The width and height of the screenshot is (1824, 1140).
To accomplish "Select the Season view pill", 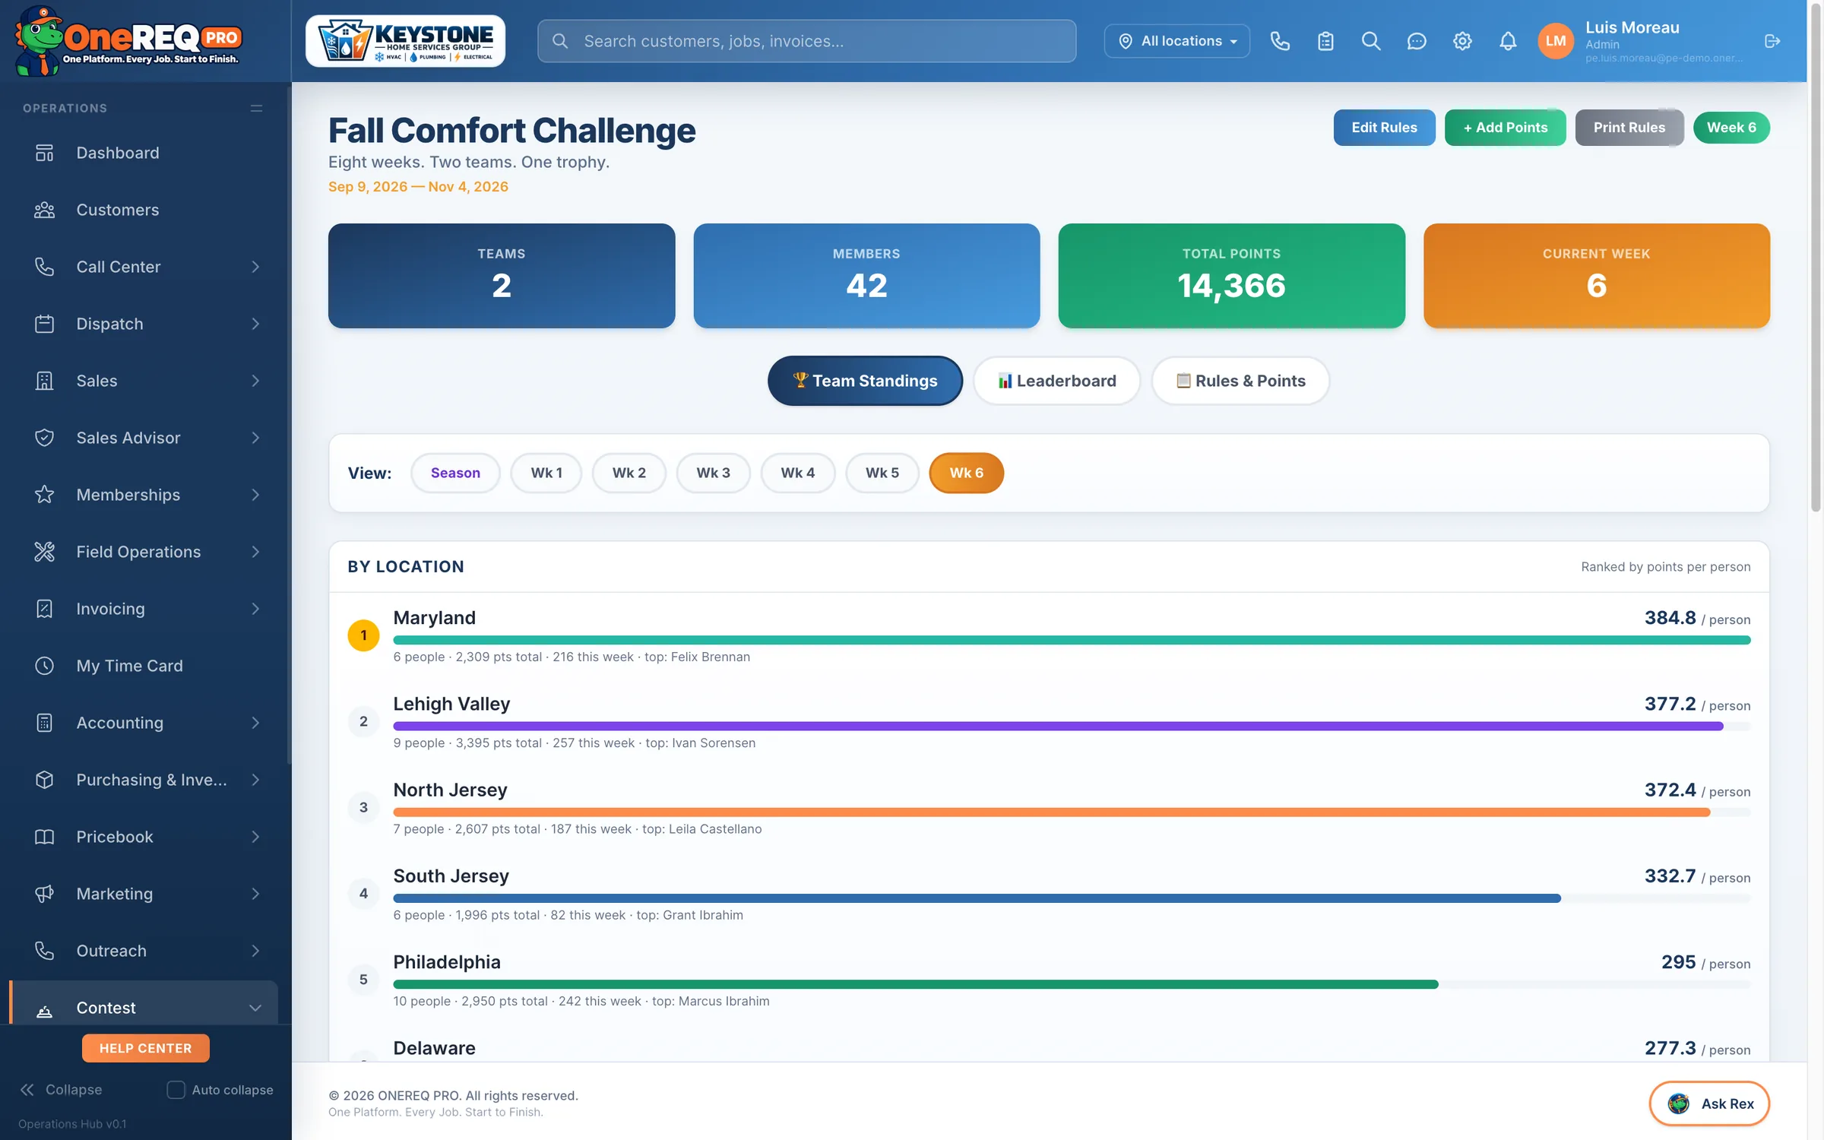I will [x=455, y=473].
